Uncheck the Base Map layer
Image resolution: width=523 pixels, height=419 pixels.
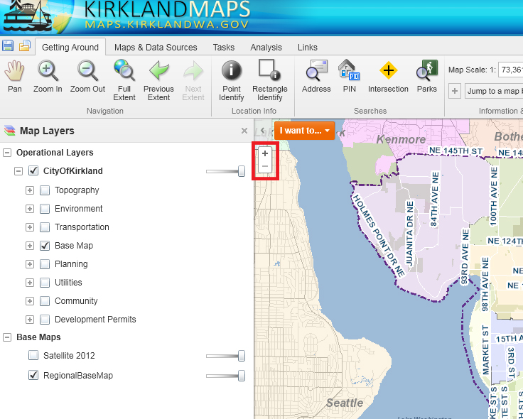(x=45, y=246)
